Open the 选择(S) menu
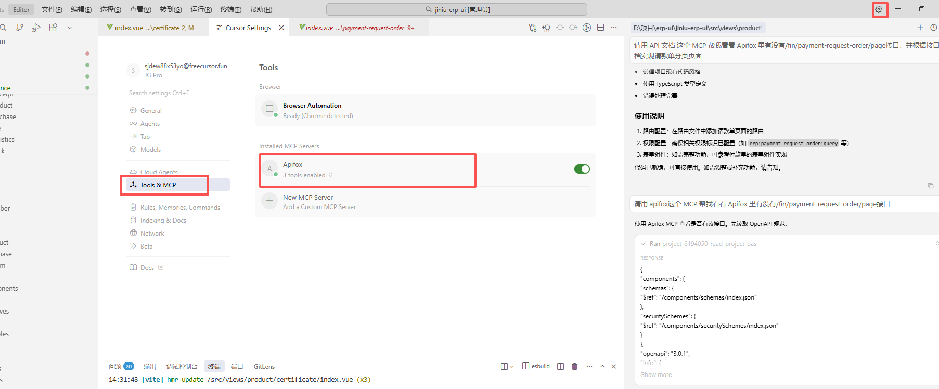The image size is (939, 389). (111, 9)
